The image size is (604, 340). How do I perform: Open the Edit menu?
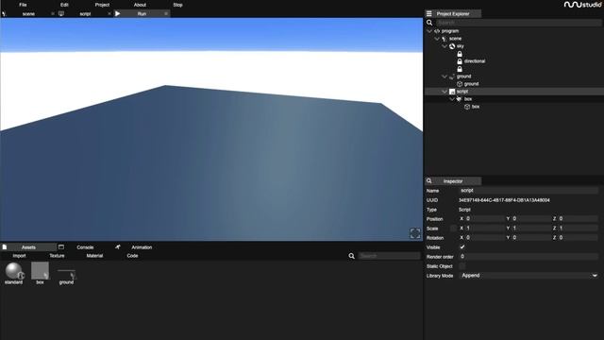click(x=64, y=5)
